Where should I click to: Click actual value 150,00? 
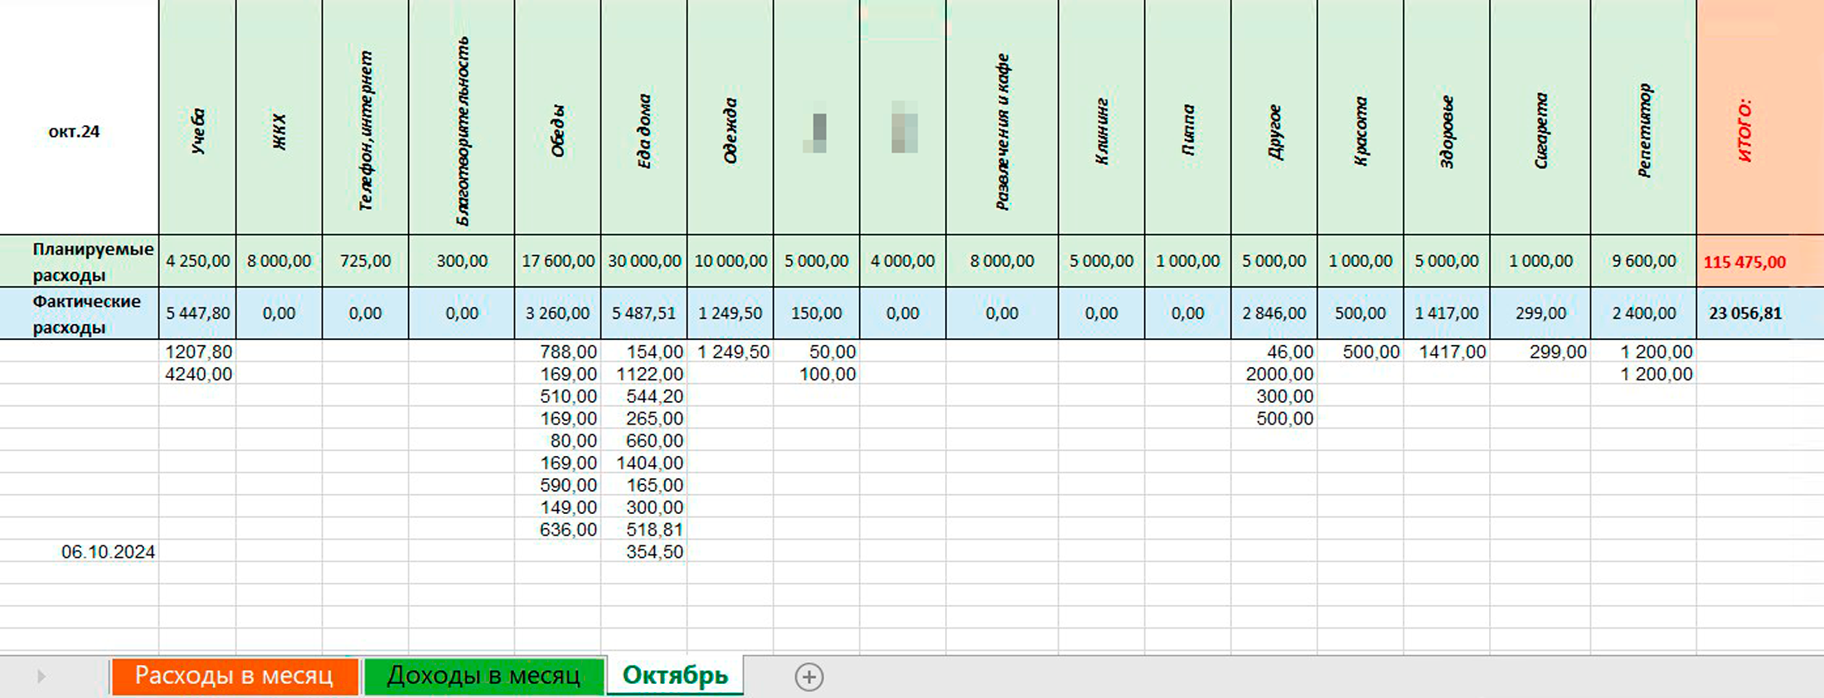[x=816, y=313]
